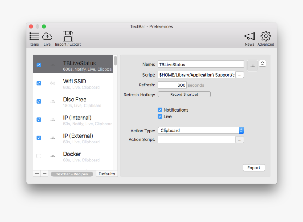Image resolution: width=303 pixels, height=222 pixels.
Task: Enable the Docker item
Action: 39,156
